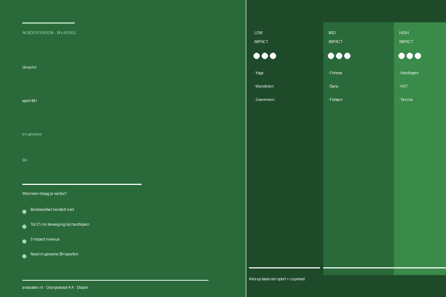Choose Fitness in the mid impact list
Viewport: 446px width, 297px height.
(335, 73)
